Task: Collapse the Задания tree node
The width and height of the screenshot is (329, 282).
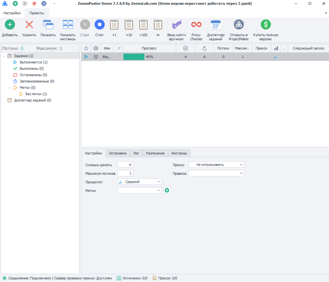Action: (x=4, y=56)
